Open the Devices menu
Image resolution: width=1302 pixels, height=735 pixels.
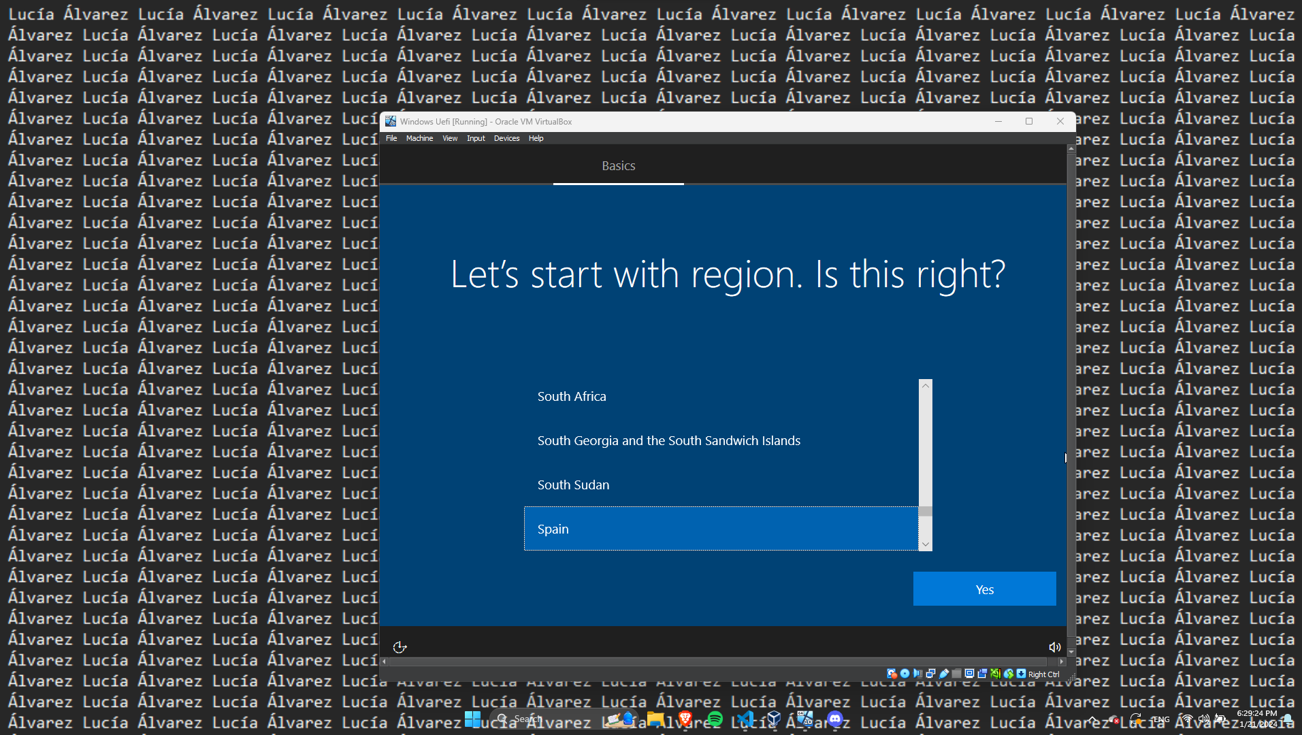point(506,138)
